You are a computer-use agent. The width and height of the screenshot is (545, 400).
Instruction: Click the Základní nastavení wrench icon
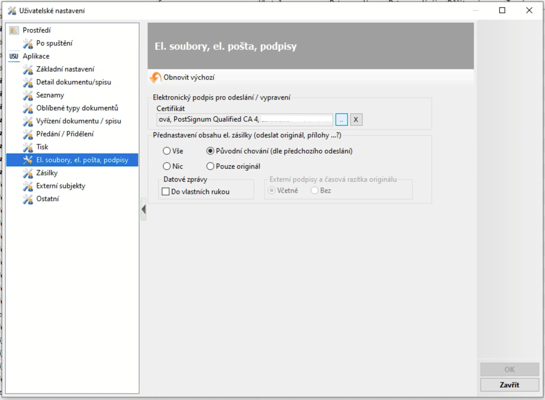pos(28,70)
